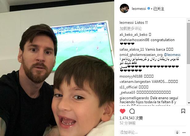Image resolution: width=190 pixels, height=136 pixels.
Task: Click the comment speech bubble icon
Action: (x=132, y=111)
